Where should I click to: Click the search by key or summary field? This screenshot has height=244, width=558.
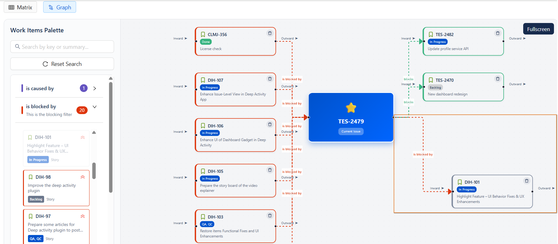[62, 47]
